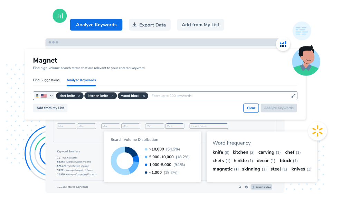
Task: Click the second Min filter field
Action: 111,126
